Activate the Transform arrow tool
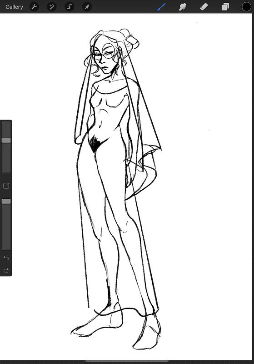 pyautogui.click(x=87, y=7)
